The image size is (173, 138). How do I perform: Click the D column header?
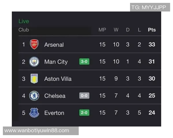click(x=128, y=30)
